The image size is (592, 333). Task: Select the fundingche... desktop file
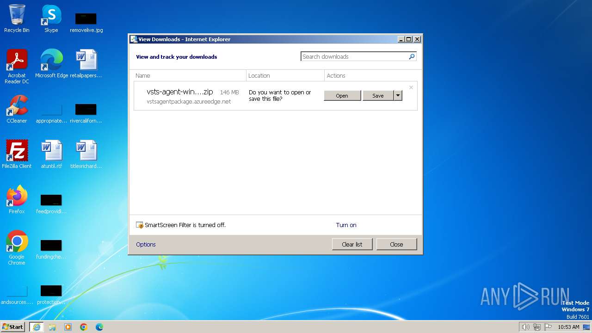(x=51, y=249)
